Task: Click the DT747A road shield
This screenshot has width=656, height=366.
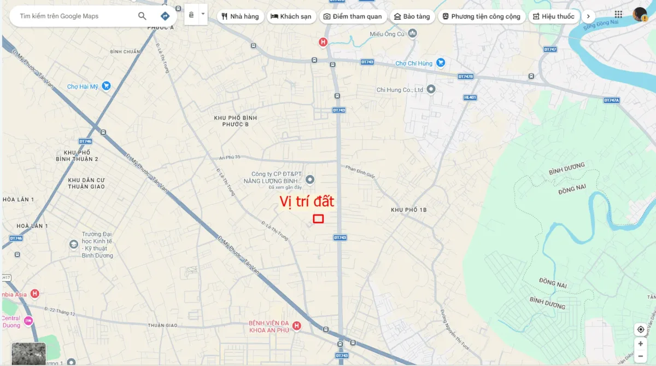Action: coord(611,100)
